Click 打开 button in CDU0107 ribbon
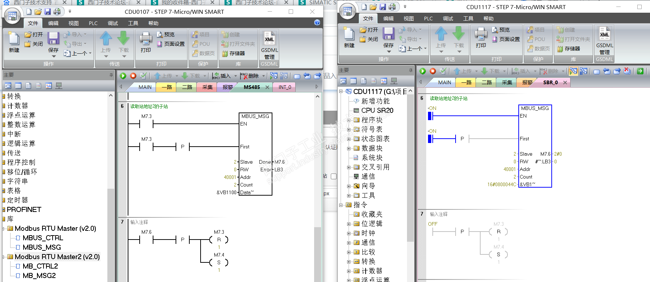Screen dimensions: 650x282 34,34
